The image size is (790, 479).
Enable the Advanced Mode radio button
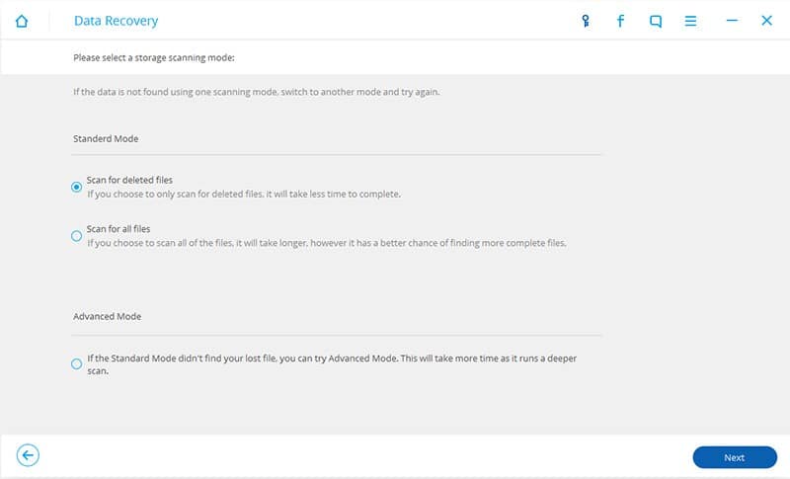tap(77, 364)
